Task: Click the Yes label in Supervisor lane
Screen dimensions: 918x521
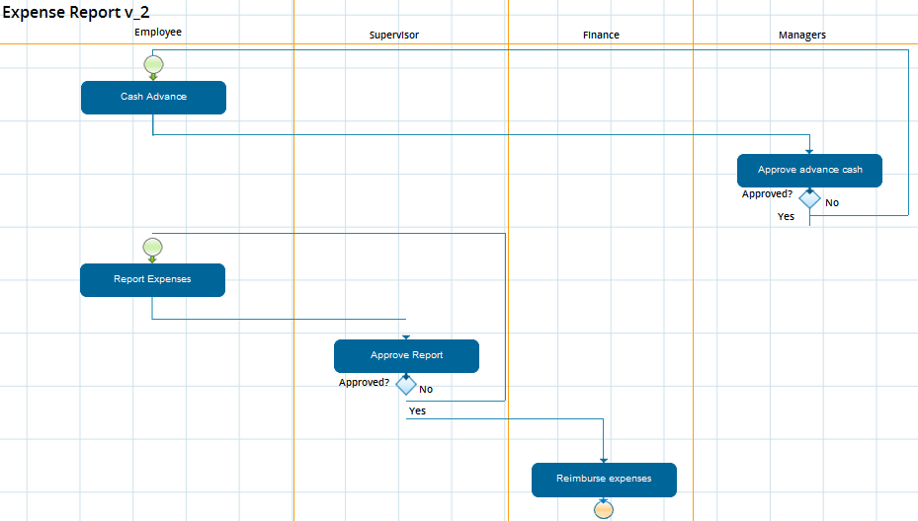Action: [x=417, y=410]
